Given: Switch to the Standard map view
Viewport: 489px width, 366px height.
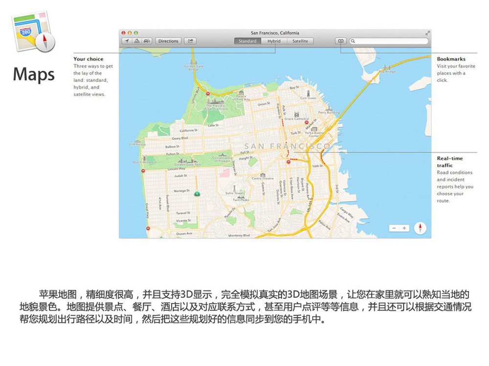Looking at the screenshot, I should click(247, 41).
